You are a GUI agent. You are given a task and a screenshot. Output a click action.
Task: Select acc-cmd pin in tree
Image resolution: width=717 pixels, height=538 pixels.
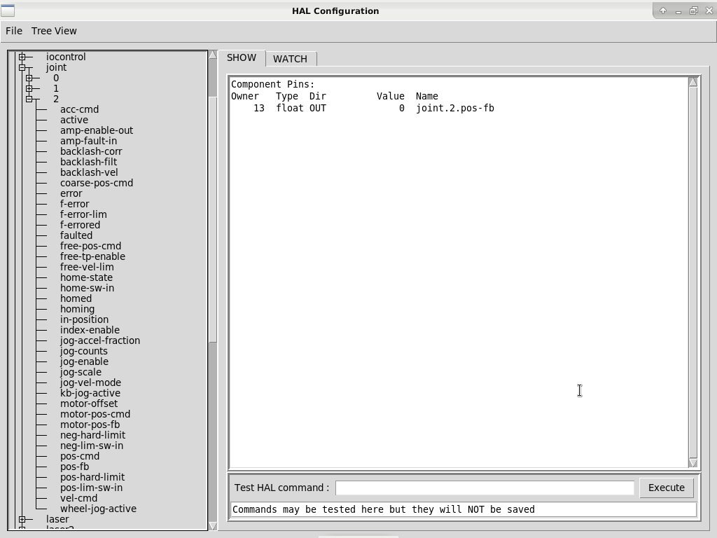80,109
